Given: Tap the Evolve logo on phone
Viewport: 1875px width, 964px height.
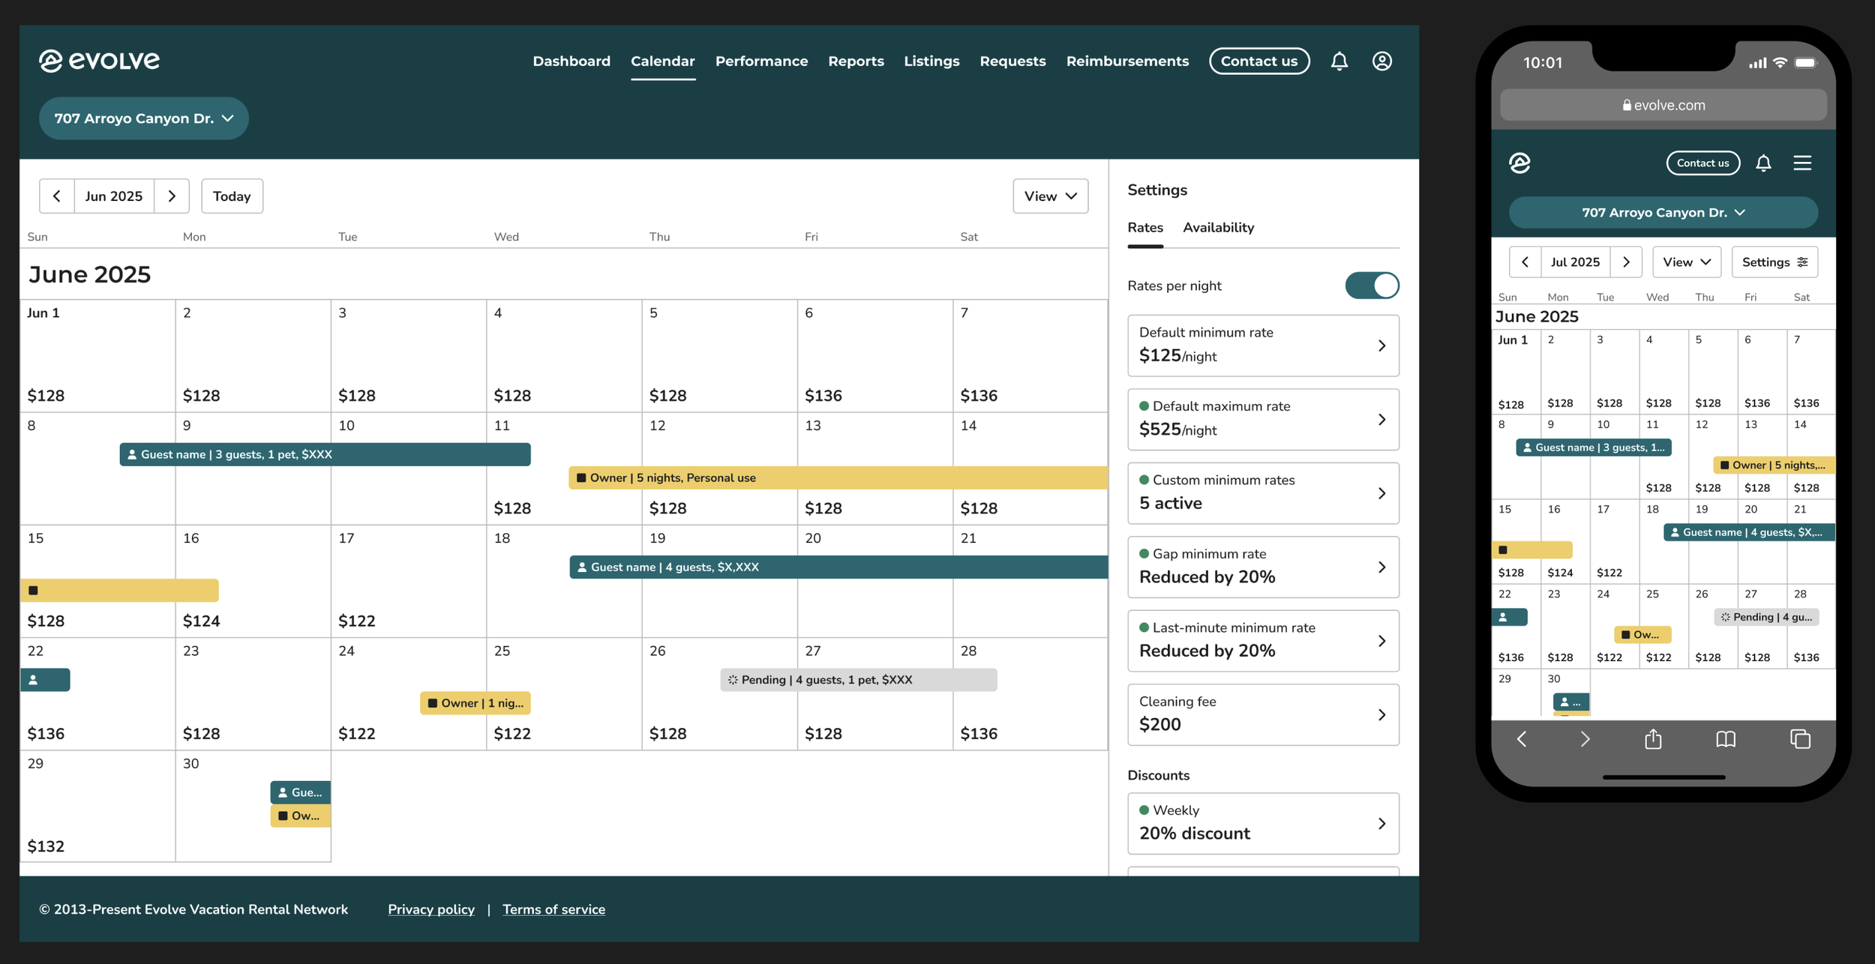Looking at the screenshot, I should (1519, 163).
